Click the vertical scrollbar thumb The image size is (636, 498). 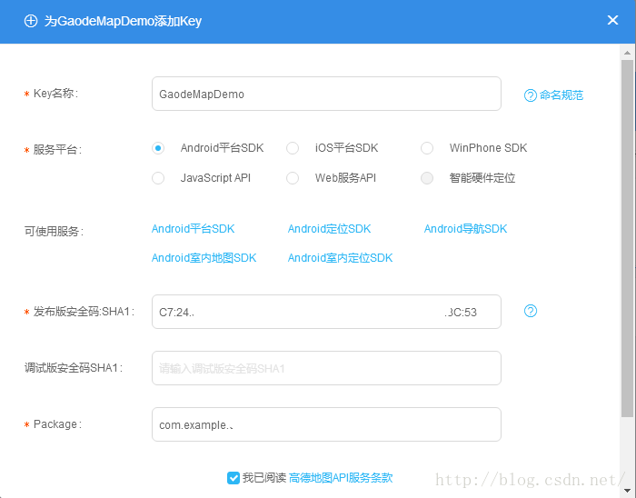628,238
